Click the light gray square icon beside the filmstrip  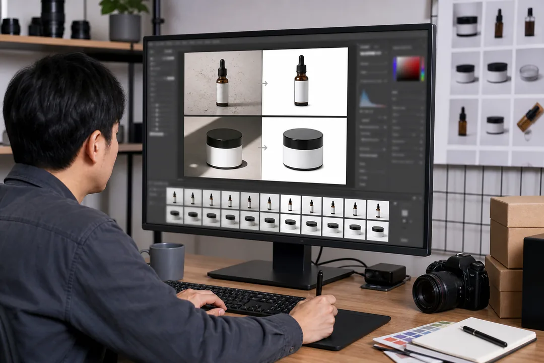coord(404,213)
